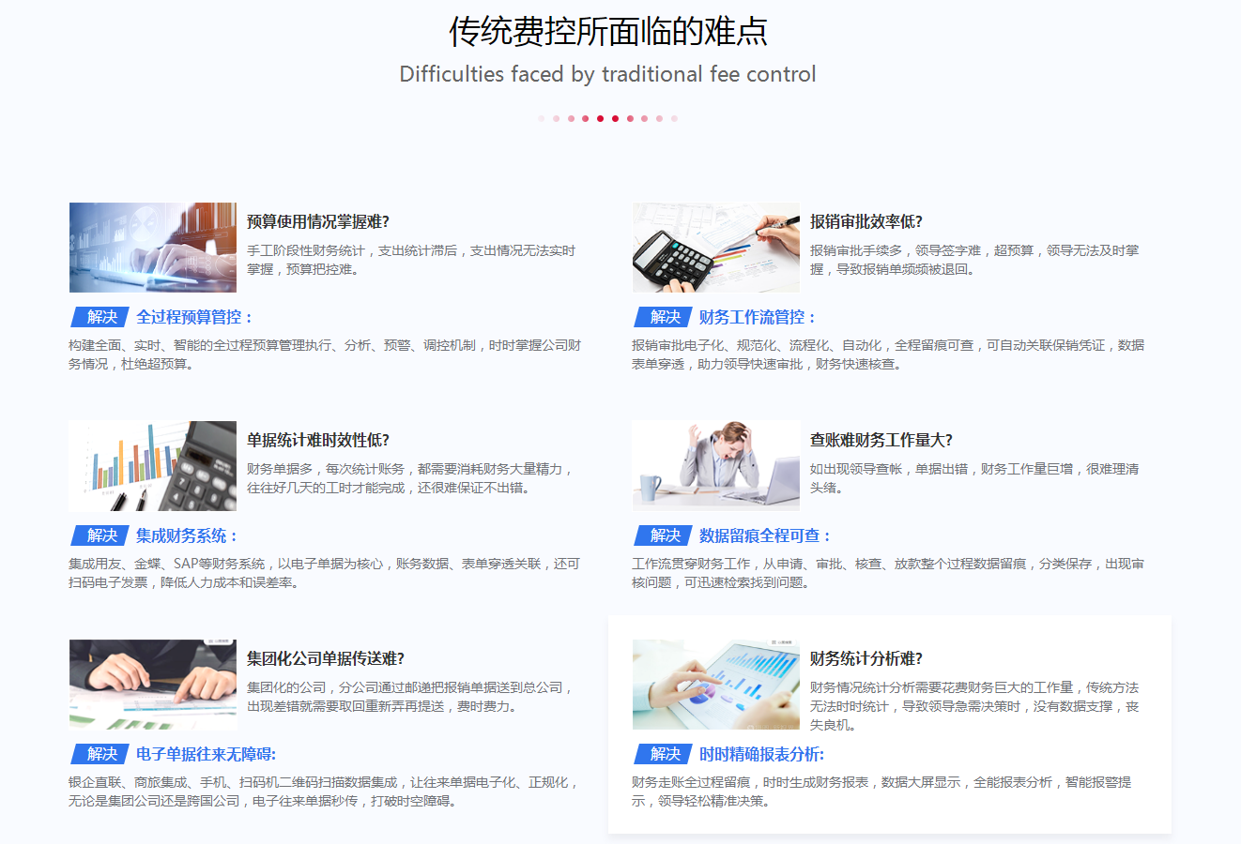Click the 解决 badge next to 财务工作流管控
1241x844 pixels.
(x=664, y=317)
